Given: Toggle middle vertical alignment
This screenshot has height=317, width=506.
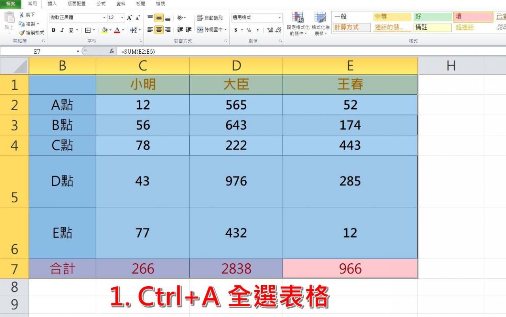Looking at the screenshot, I should pyautogui.click(x=159, y=18).
